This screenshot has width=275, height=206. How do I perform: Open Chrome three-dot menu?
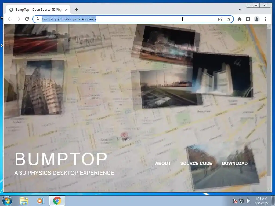point(265,19)
